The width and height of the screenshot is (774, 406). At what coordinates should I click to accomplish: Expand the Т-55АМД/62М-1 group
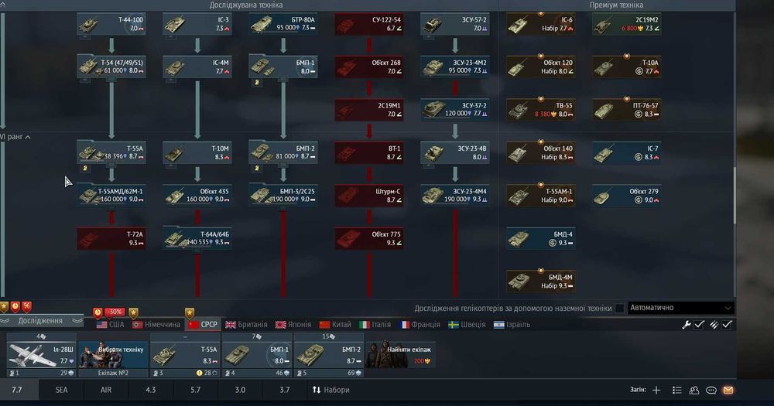(x=111, y=196)
